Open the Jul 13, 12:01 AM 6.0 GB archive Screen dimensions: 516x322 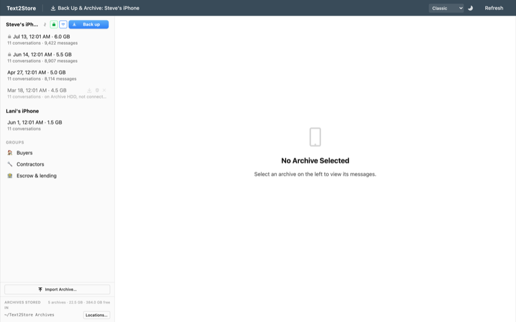[57, 40]
